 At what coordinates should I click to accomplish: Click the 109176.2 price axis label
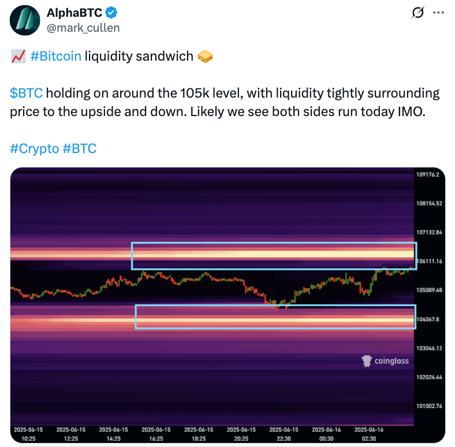pyautogui.click(x=428, y=174)
